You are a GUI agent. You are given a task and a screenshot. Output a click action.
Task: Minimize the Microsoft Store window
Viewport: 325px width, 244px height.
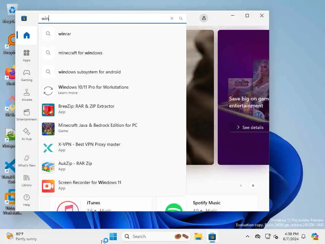point(233,16)
